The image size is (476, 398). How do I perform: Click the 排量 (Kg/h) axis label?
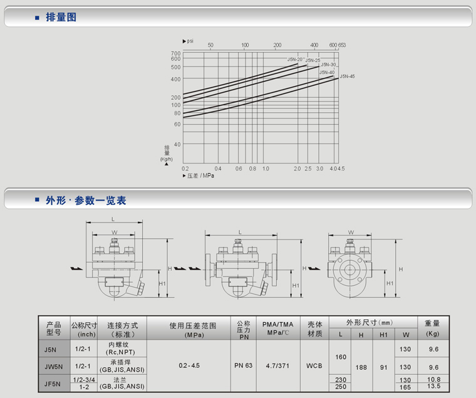(167, 154)
